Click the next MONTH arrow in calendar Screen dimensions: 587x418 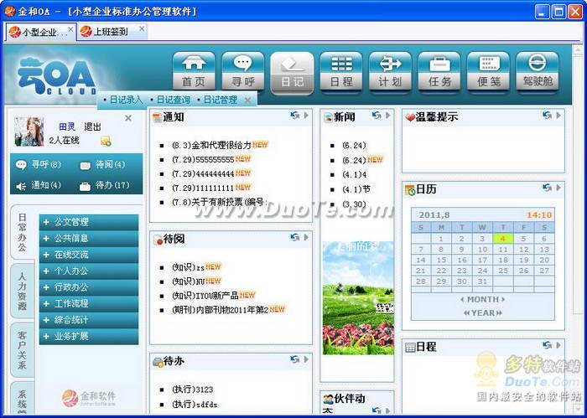505,299
